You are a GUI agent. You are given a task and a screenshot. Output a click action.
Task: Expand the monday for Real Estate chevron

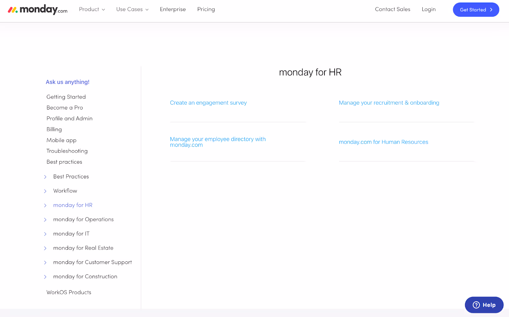pos(45,248)
